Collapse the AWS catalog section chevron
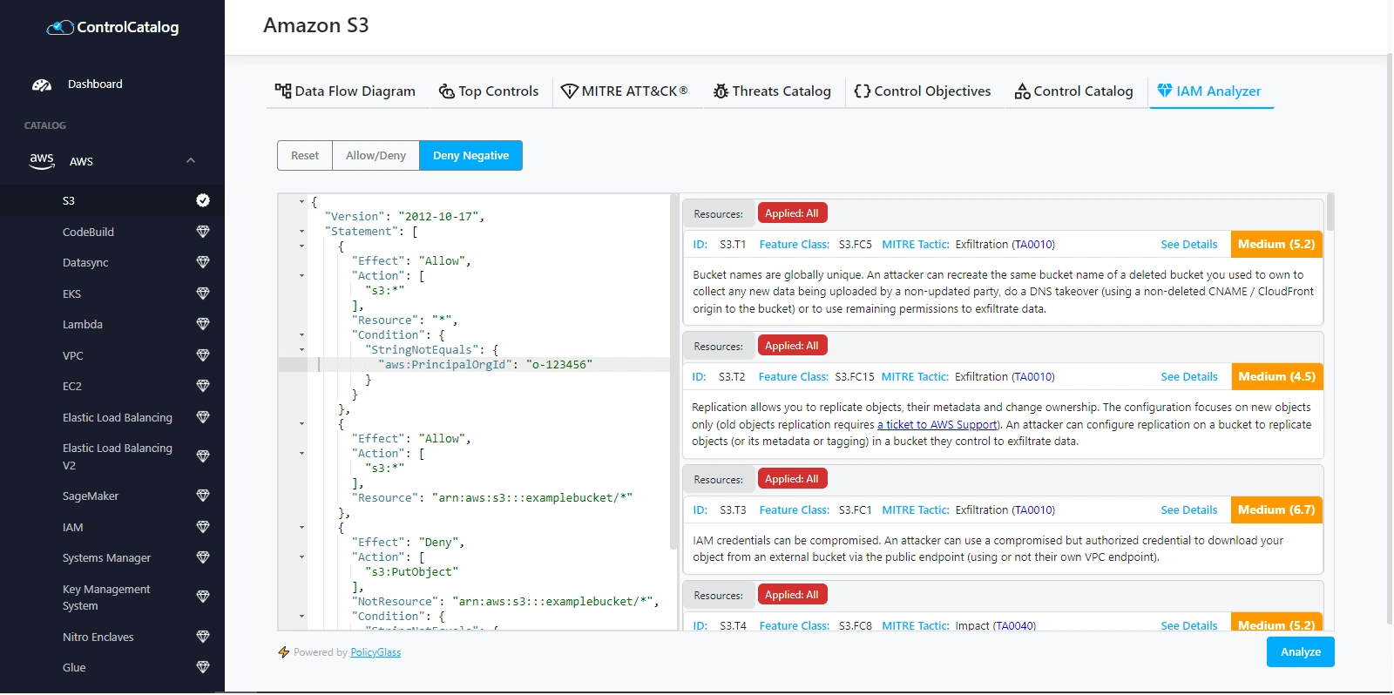The width and height of the screenshot is (1394, 695). (191, 161)
